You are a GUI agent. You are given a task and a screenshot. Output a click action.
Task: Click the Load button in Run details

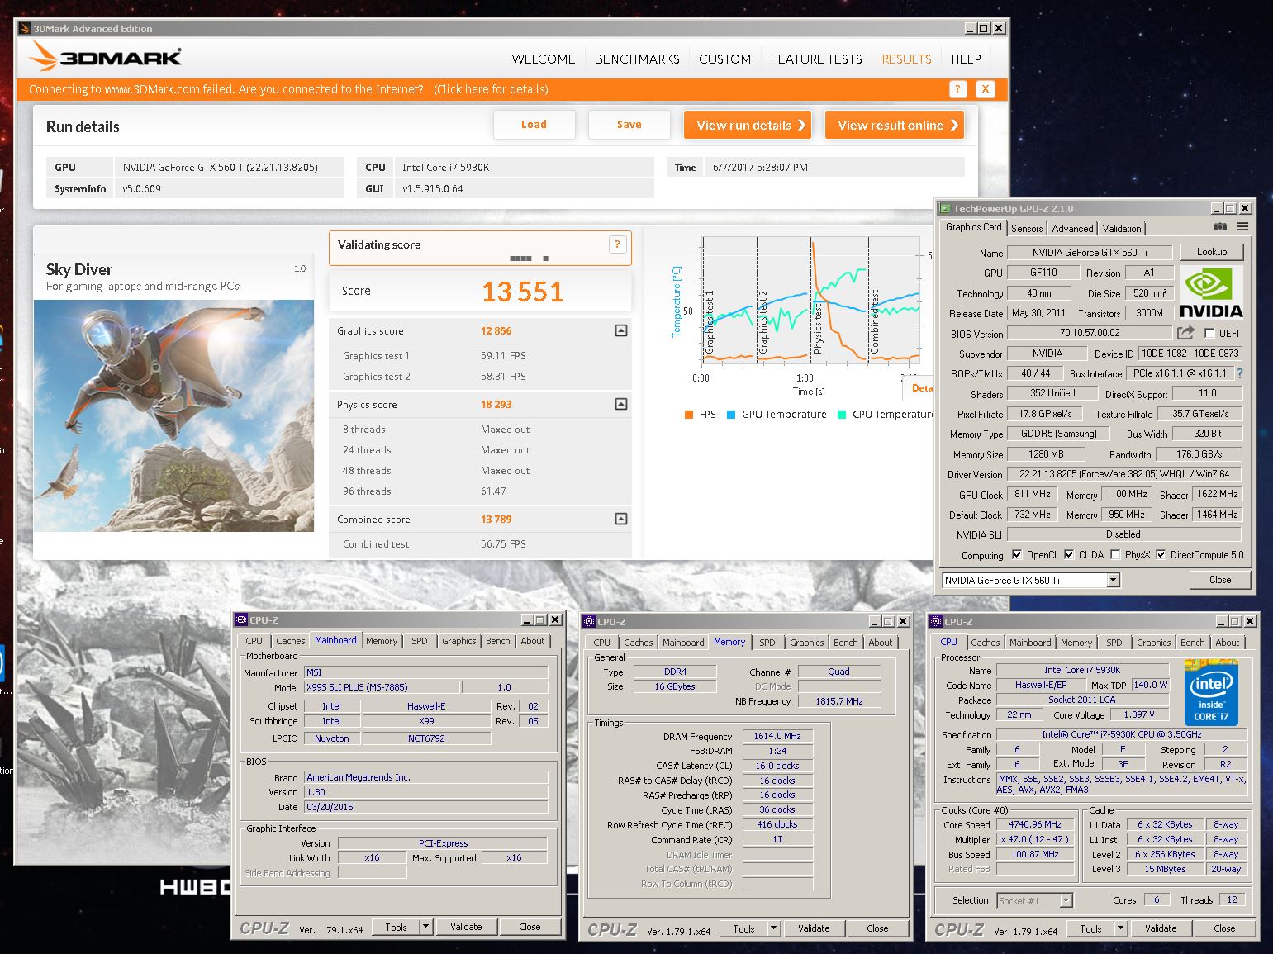click(534, 125)
